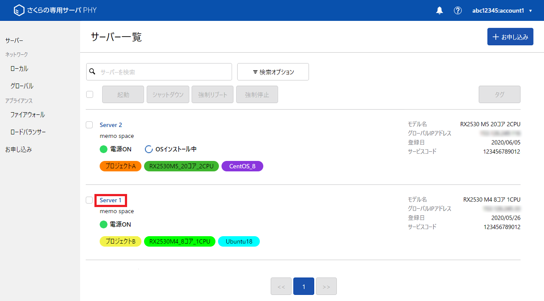
Task: Click the OS installing spinner icon
Action: click(x=149, y=149)
